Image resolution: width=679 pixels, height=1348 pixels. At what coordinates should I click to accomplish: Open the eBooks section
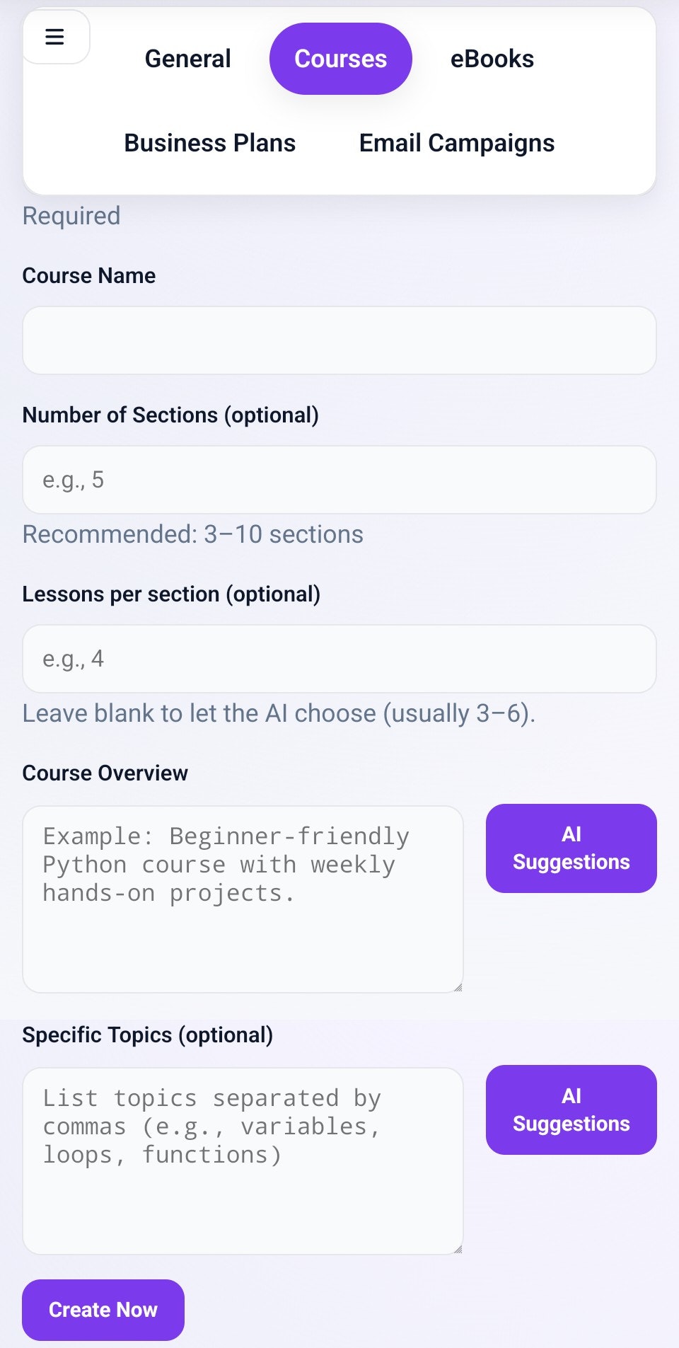tap(493, 59)
